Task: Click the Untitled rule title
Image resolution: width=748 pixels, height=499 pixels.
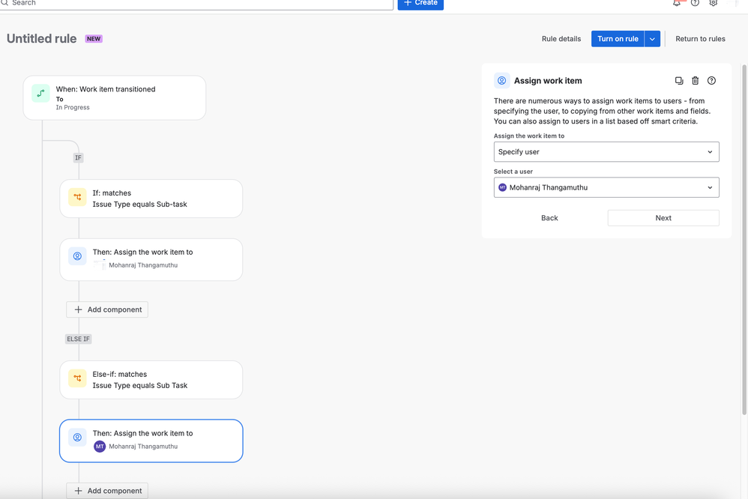Action: click(41, 39)
